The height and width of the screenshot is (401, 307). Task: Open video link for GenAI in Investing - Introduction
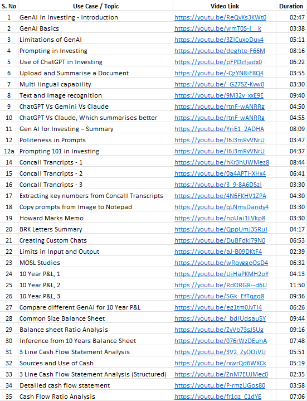coord(221,17)
